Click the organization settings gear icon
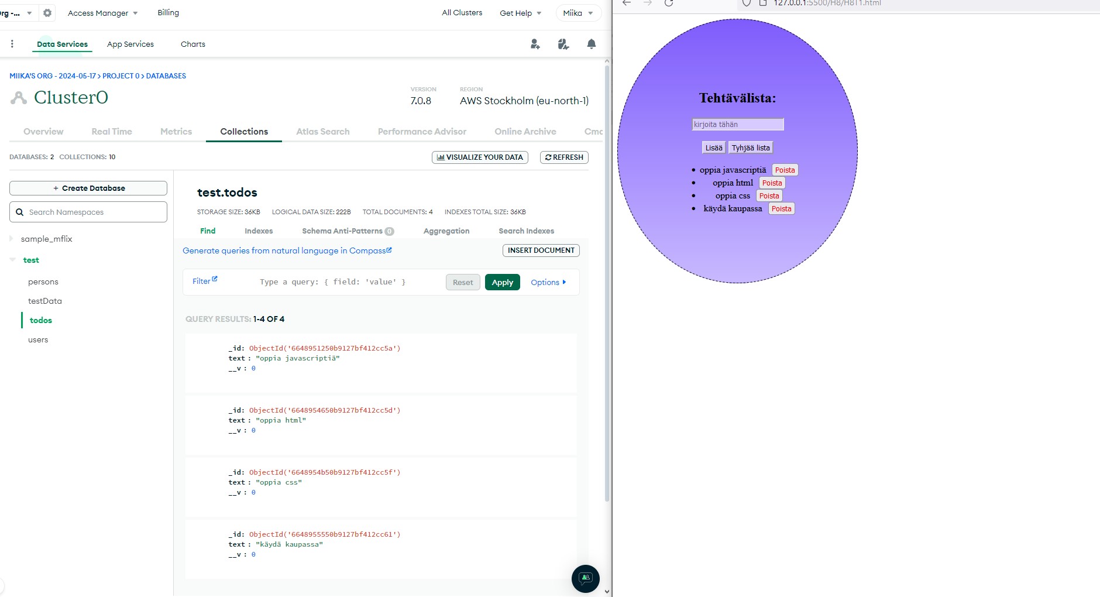Image resolution: width=1100 pixels, height=597 pixels. pyautogui.click(x=47, y=13)
